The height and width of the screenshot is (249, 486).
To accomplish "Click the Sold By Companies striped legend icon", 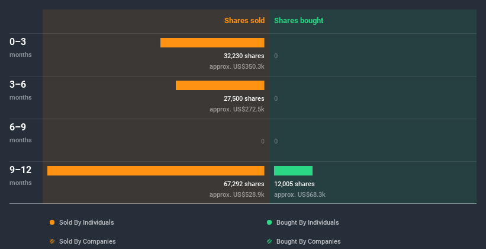I will pos(52,241).
